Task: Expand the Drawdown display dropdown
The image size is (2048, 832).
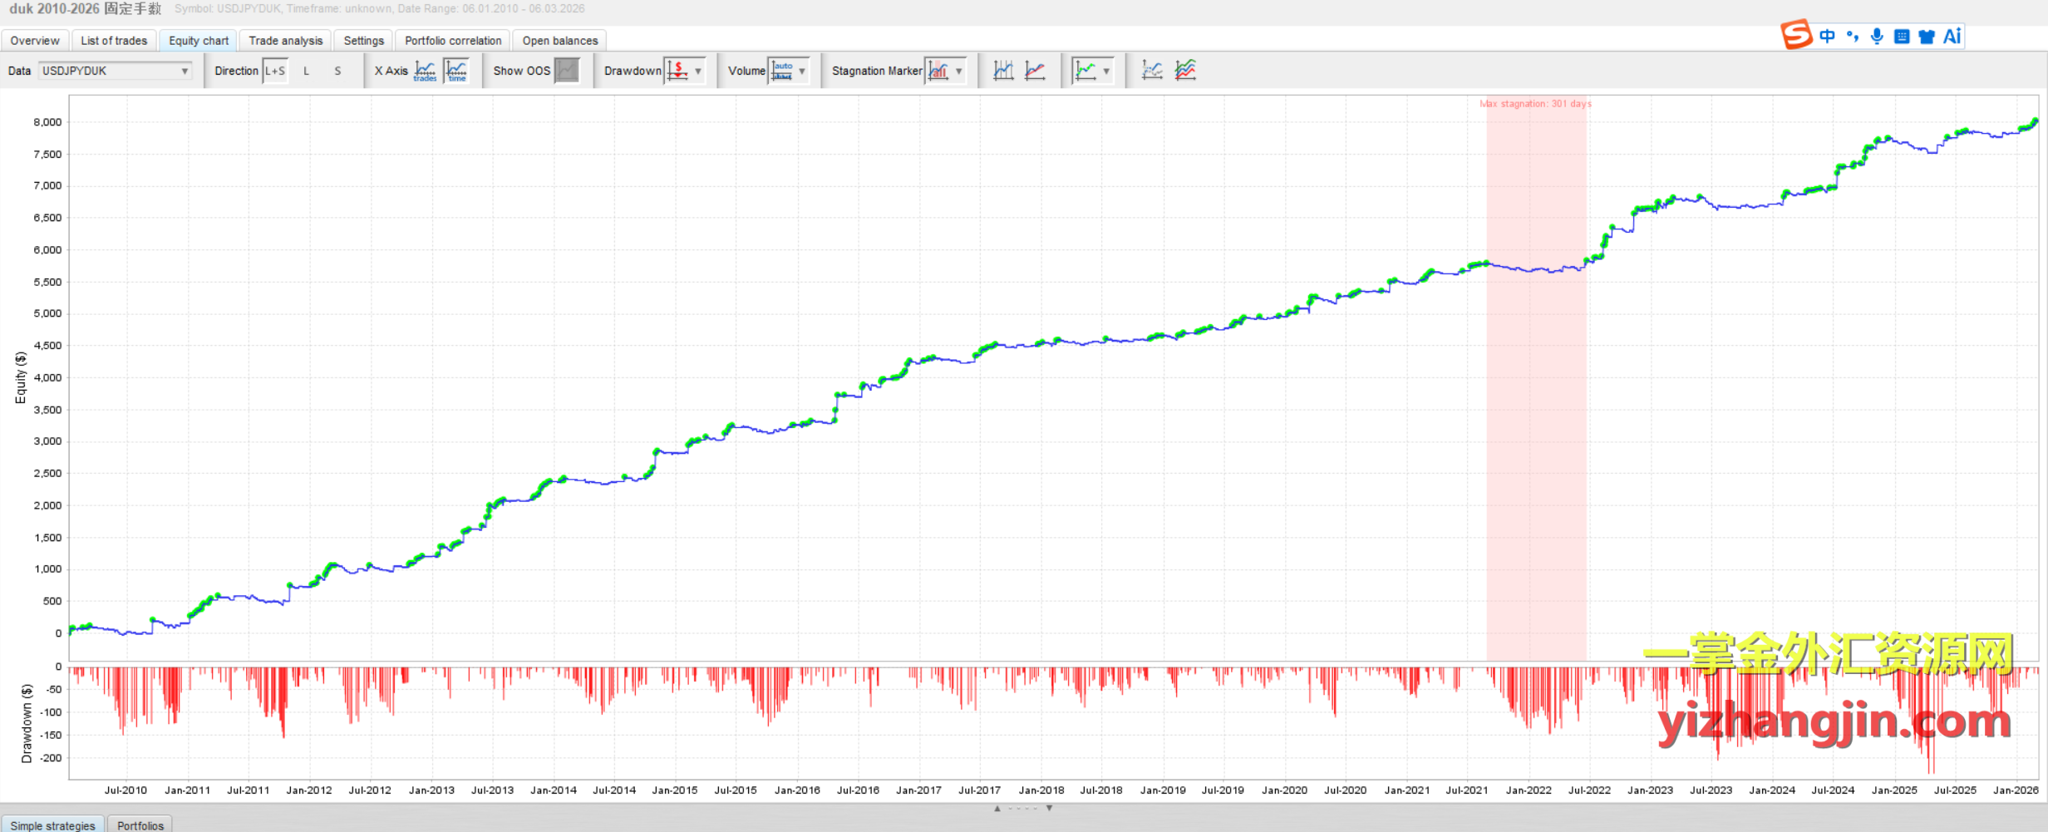Action: point(697,71)
